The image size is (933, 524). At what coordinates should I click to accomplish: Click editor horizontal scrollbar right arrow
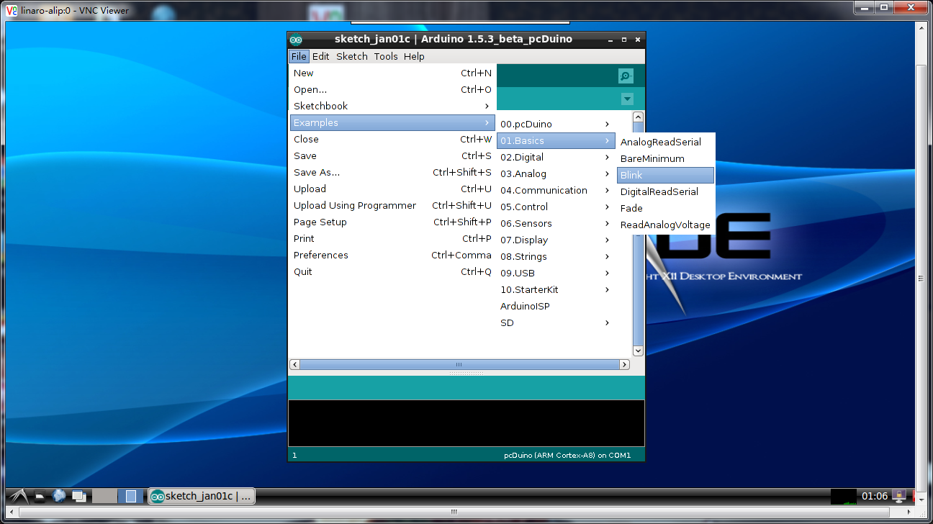pos(624,365)
